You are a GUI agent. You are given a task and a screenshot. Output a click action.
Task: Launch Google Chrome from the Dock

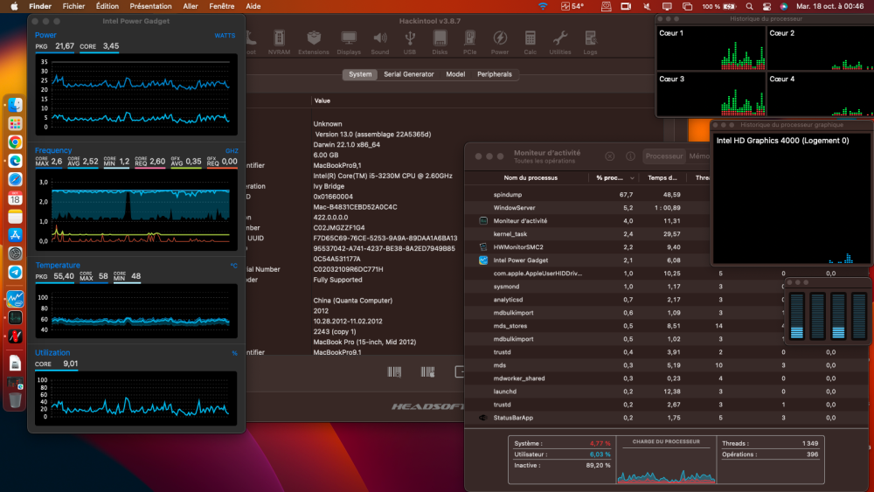[15, 142]
